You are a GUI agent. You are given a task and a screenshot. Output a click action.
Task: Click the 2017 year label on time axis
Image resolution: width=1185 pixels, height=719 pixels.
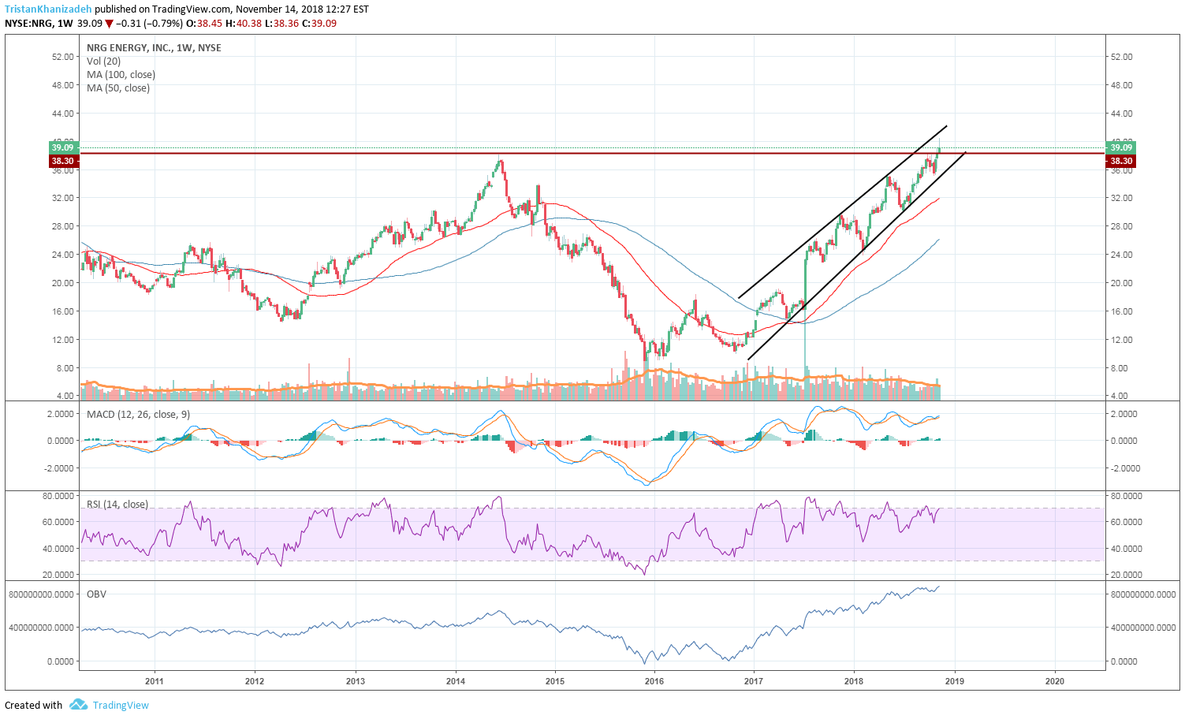755,681
